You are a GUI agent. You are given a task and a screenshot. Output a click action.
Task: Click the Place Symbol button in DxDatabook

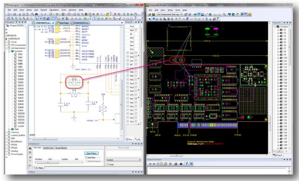point(124,148)
